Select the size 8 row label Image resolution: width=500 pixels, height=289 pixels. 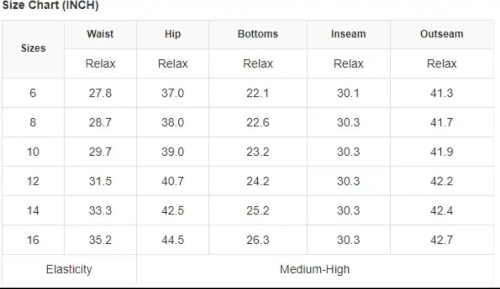[33, 123]
